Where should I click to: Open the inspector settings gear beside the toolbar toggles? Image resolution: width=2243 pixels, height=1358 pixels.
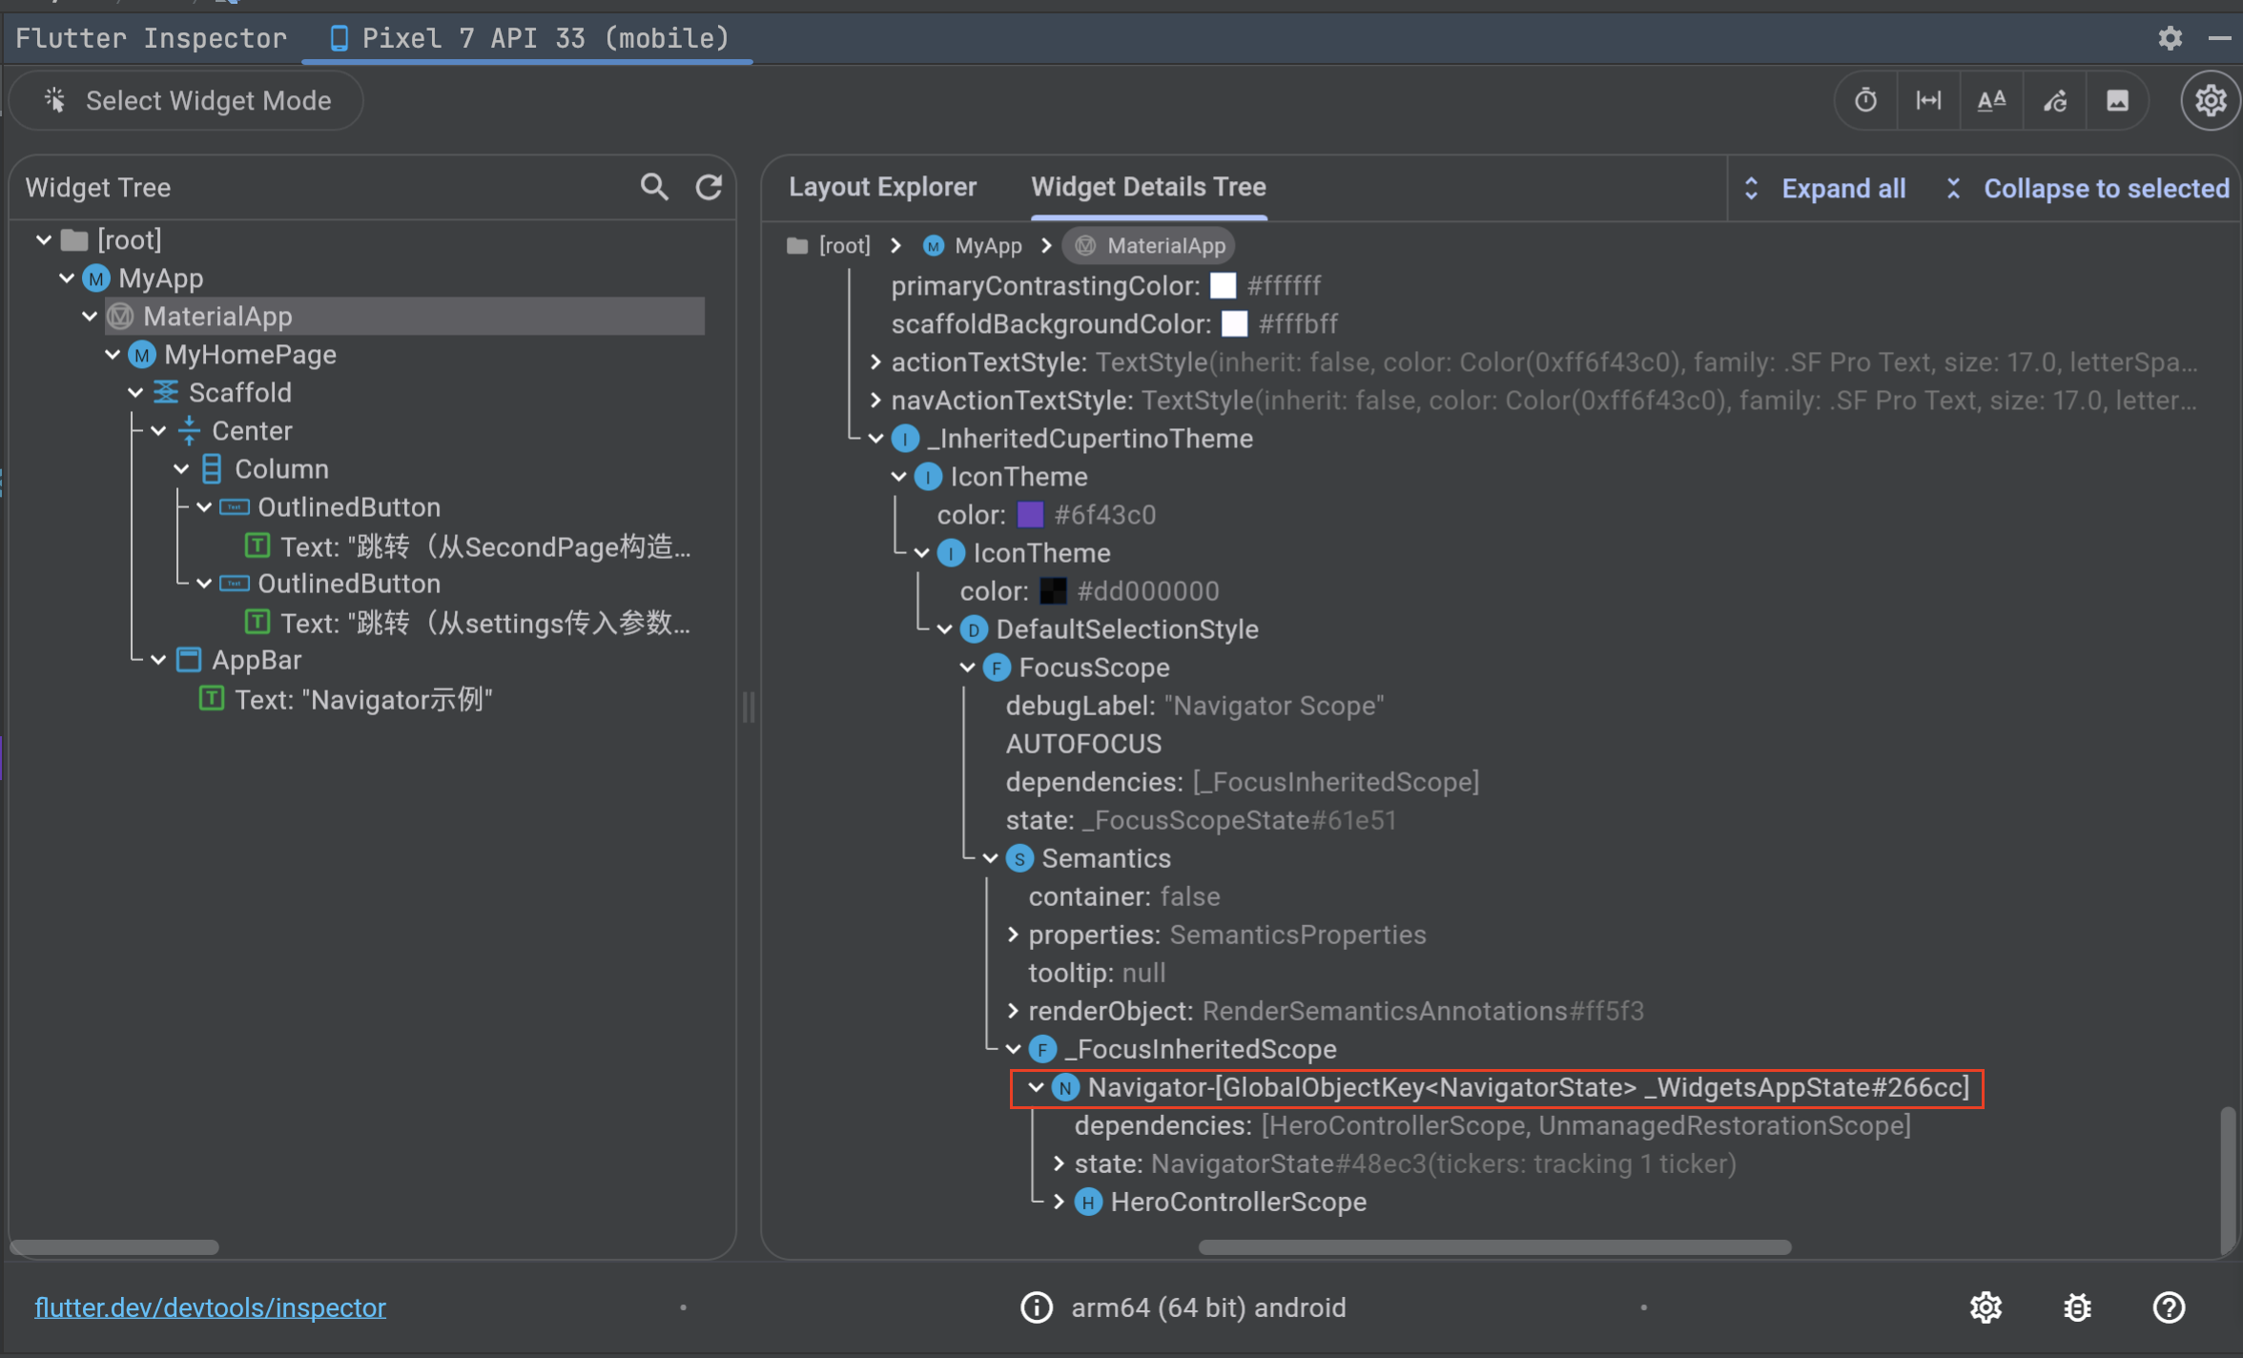point(2211,100)
